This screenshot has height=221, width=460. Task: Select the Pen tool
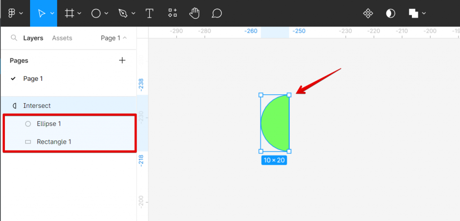tap(122, 13)
